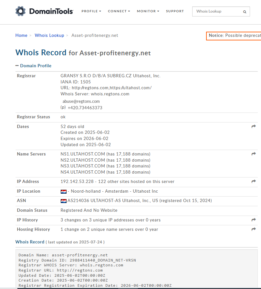
Task: Click the Created on 2025-06-02 line
Action: (85, 133)
